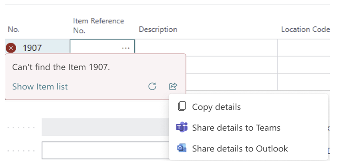Select the third row Location Code cell
The width and height of the screenshot is (339, 165).
[304, 82]
